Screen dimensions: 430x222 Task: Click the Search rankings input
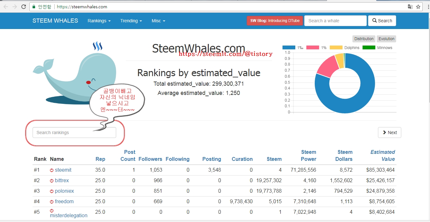74,132
